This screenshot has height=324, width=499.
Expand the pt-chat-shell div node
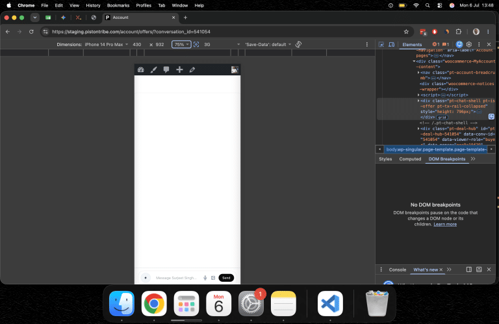point(418,101)
